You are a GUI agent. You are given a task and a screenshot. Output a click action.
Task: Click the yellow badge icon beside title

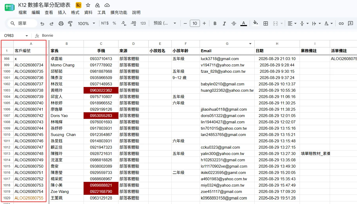(x=79, y=5)
